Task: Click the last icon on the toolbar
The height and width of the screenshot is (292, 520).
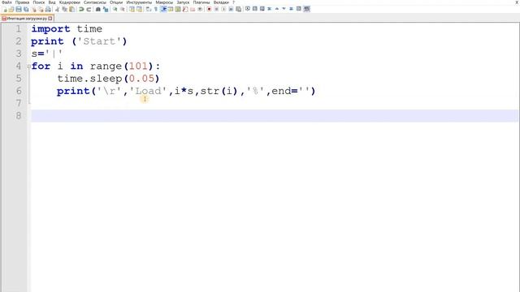Action: [307, 9]
